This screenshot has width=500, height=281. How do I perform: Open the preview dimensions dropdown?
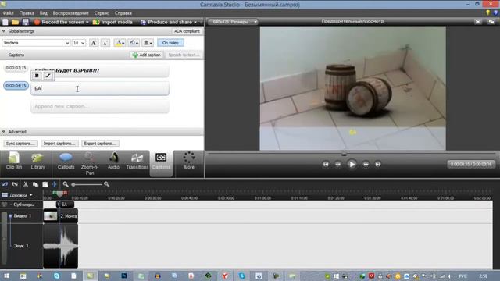(x=233, y=22)
